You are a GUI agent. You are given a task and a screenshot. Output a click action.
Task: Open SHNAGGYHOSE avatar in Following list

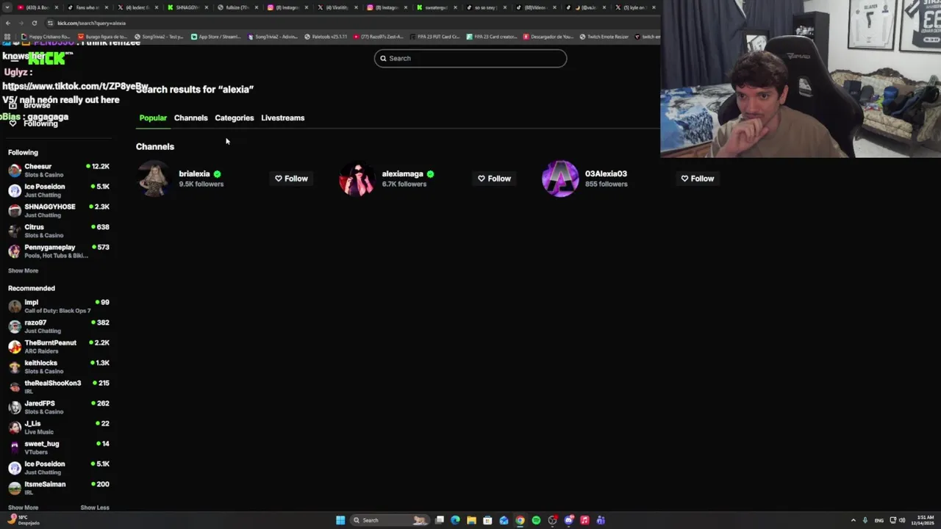coord(15,211)
